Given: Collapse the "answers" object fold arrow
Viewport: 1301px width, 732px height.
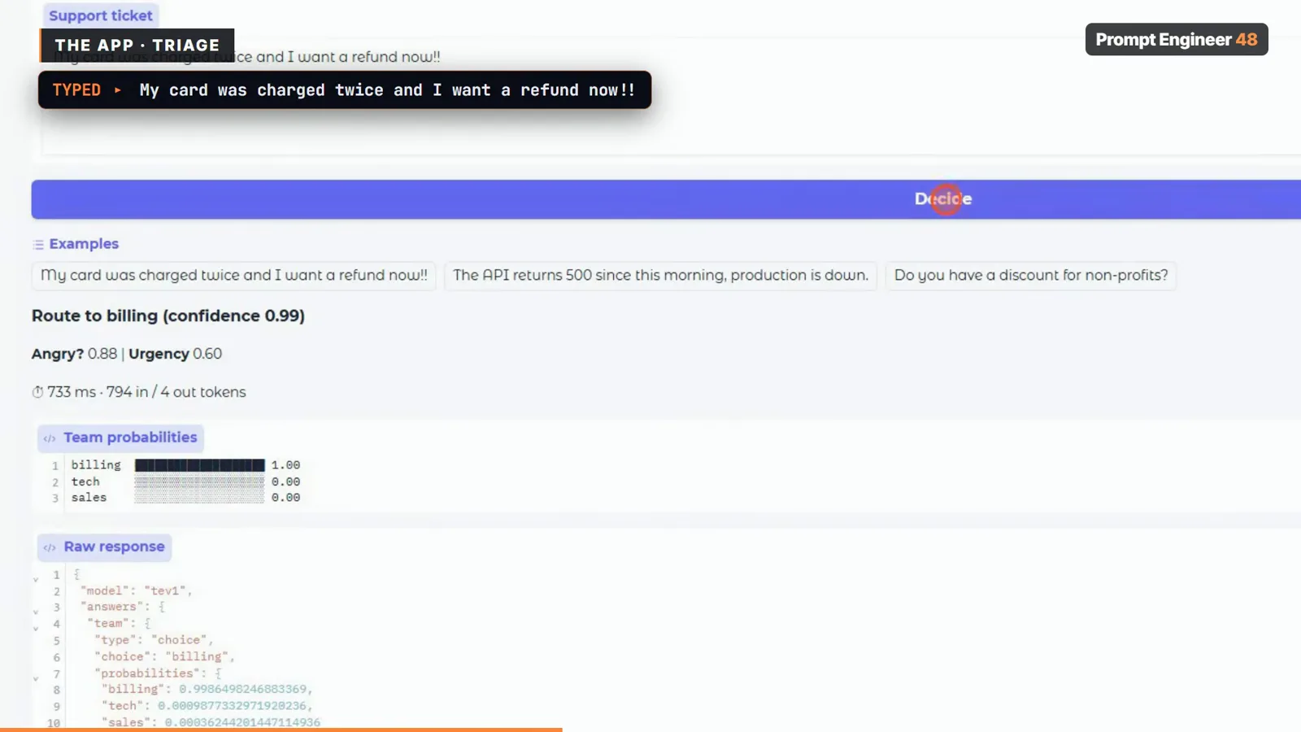Looking at the screenshot, I should 36,612.
